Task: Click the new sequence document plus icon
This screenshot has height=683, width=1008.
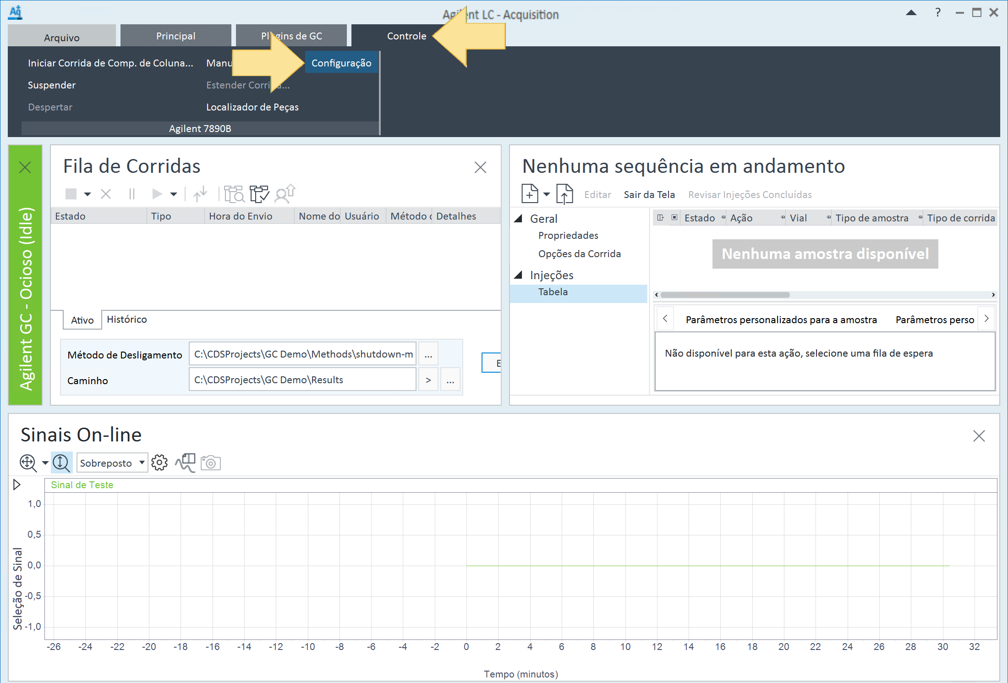Action: click(x=530, y=194)
